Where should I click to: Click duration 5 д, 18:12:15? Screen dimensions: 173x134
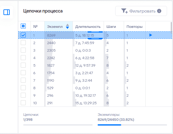point(85,35)
